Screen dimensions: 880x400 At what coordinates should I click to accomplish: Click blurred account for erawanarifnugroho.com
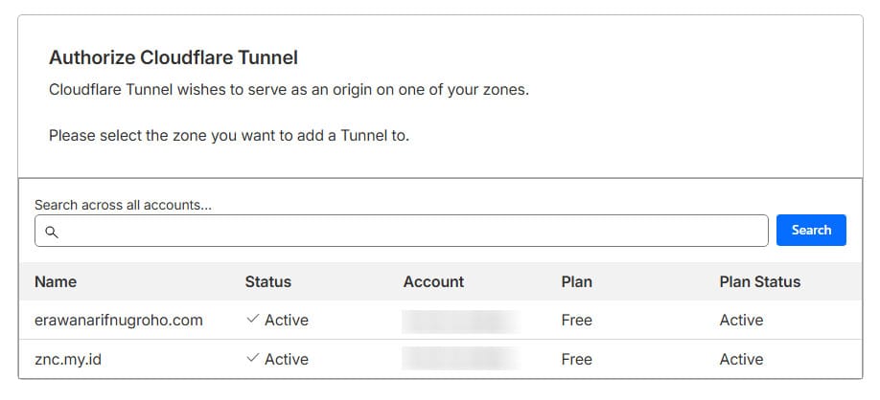[460, 321]
